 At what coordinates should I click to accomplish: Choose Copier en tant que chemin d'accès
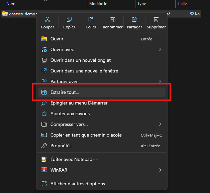click(86, 135)
